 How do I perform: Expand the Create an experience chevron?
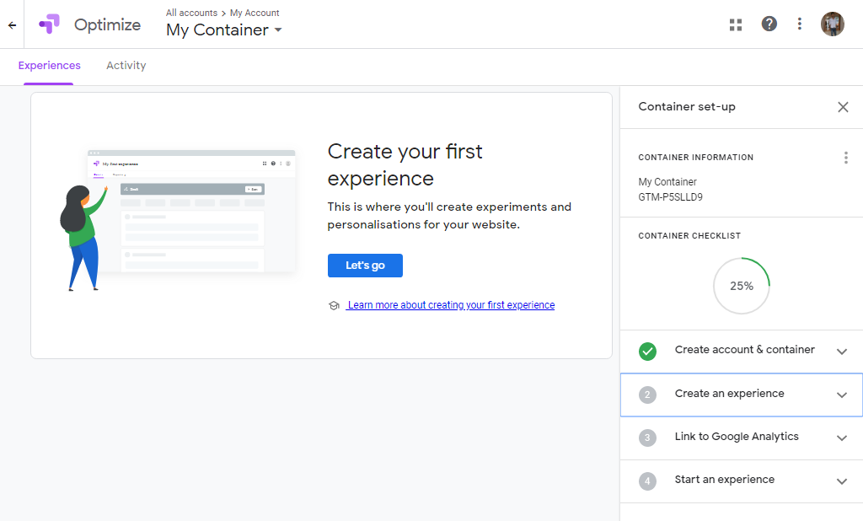click(x=842, y=395)
